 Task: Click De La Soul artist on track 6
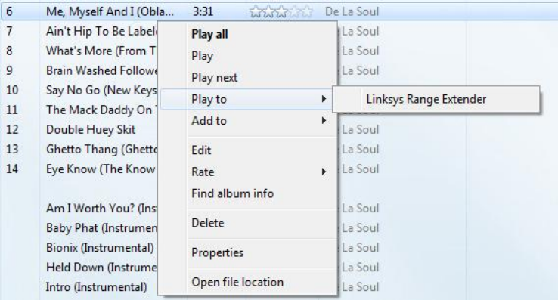pos(352,12)
